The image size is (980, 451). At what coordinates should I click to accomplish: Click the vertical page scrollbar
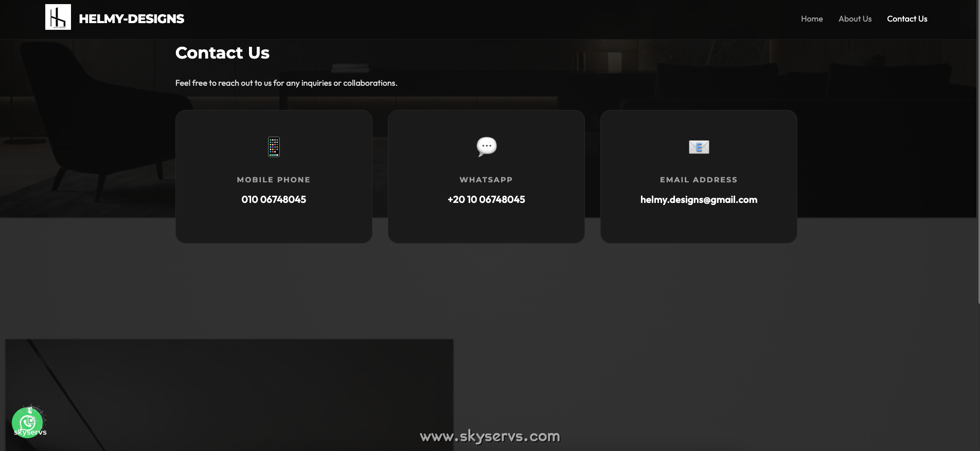click(x=978, y=154)
